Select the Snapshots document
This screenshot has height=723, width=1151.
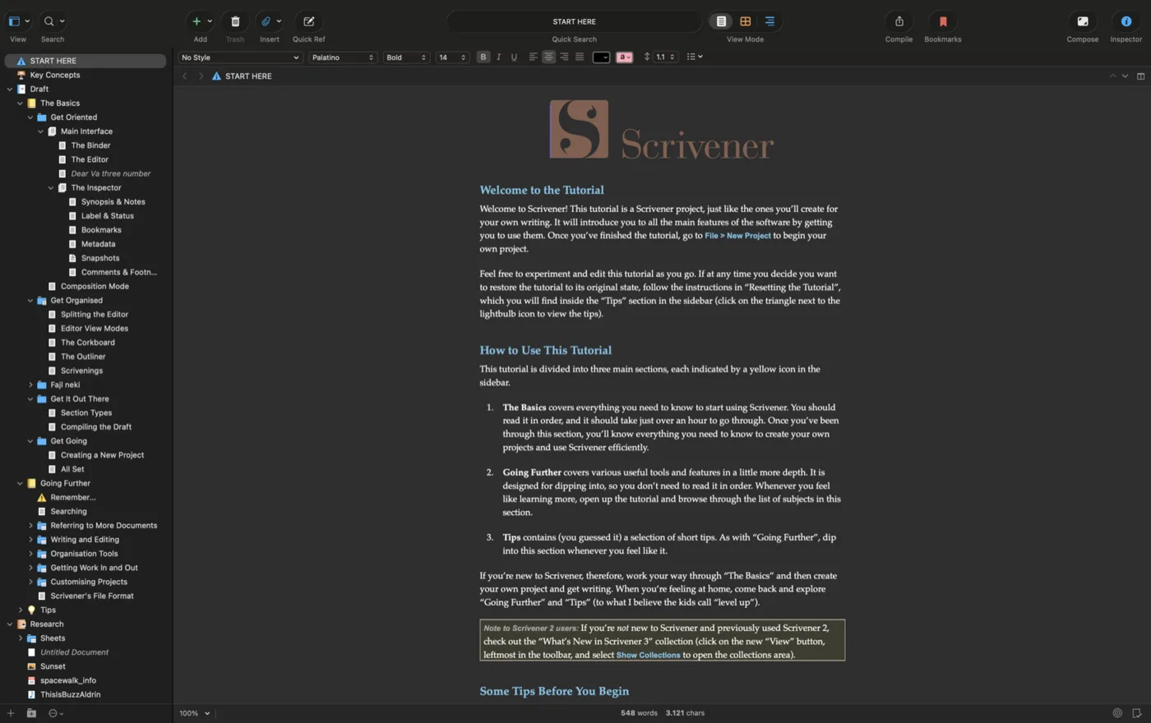[99, 258]
